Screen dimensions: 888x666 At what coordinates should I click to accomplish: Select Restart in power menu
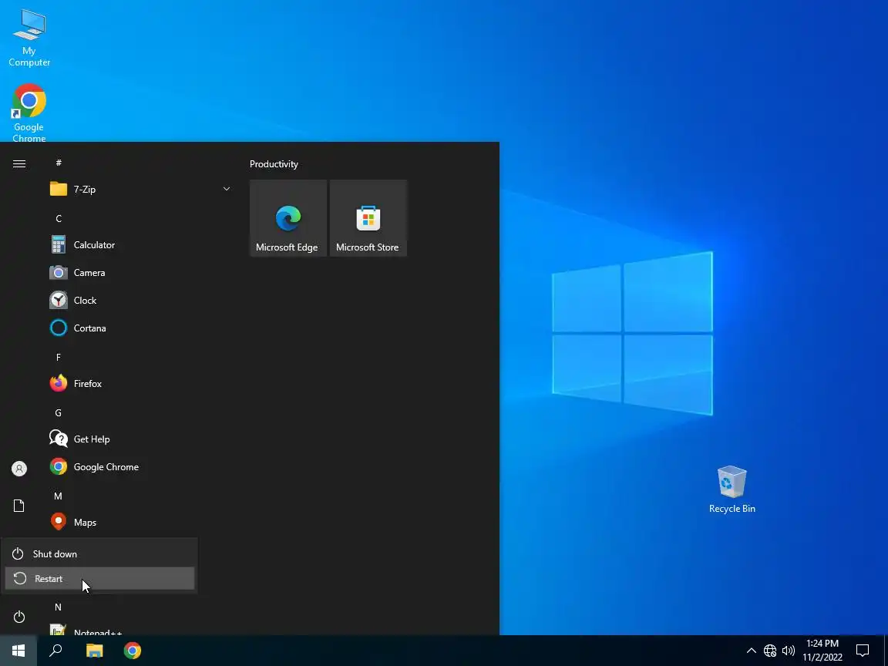click(x=99, y=578)
